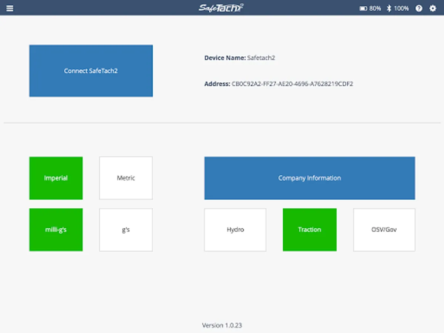
Task: Switch to Metric units
Action: pyautogui.click(x=126, y=178)
